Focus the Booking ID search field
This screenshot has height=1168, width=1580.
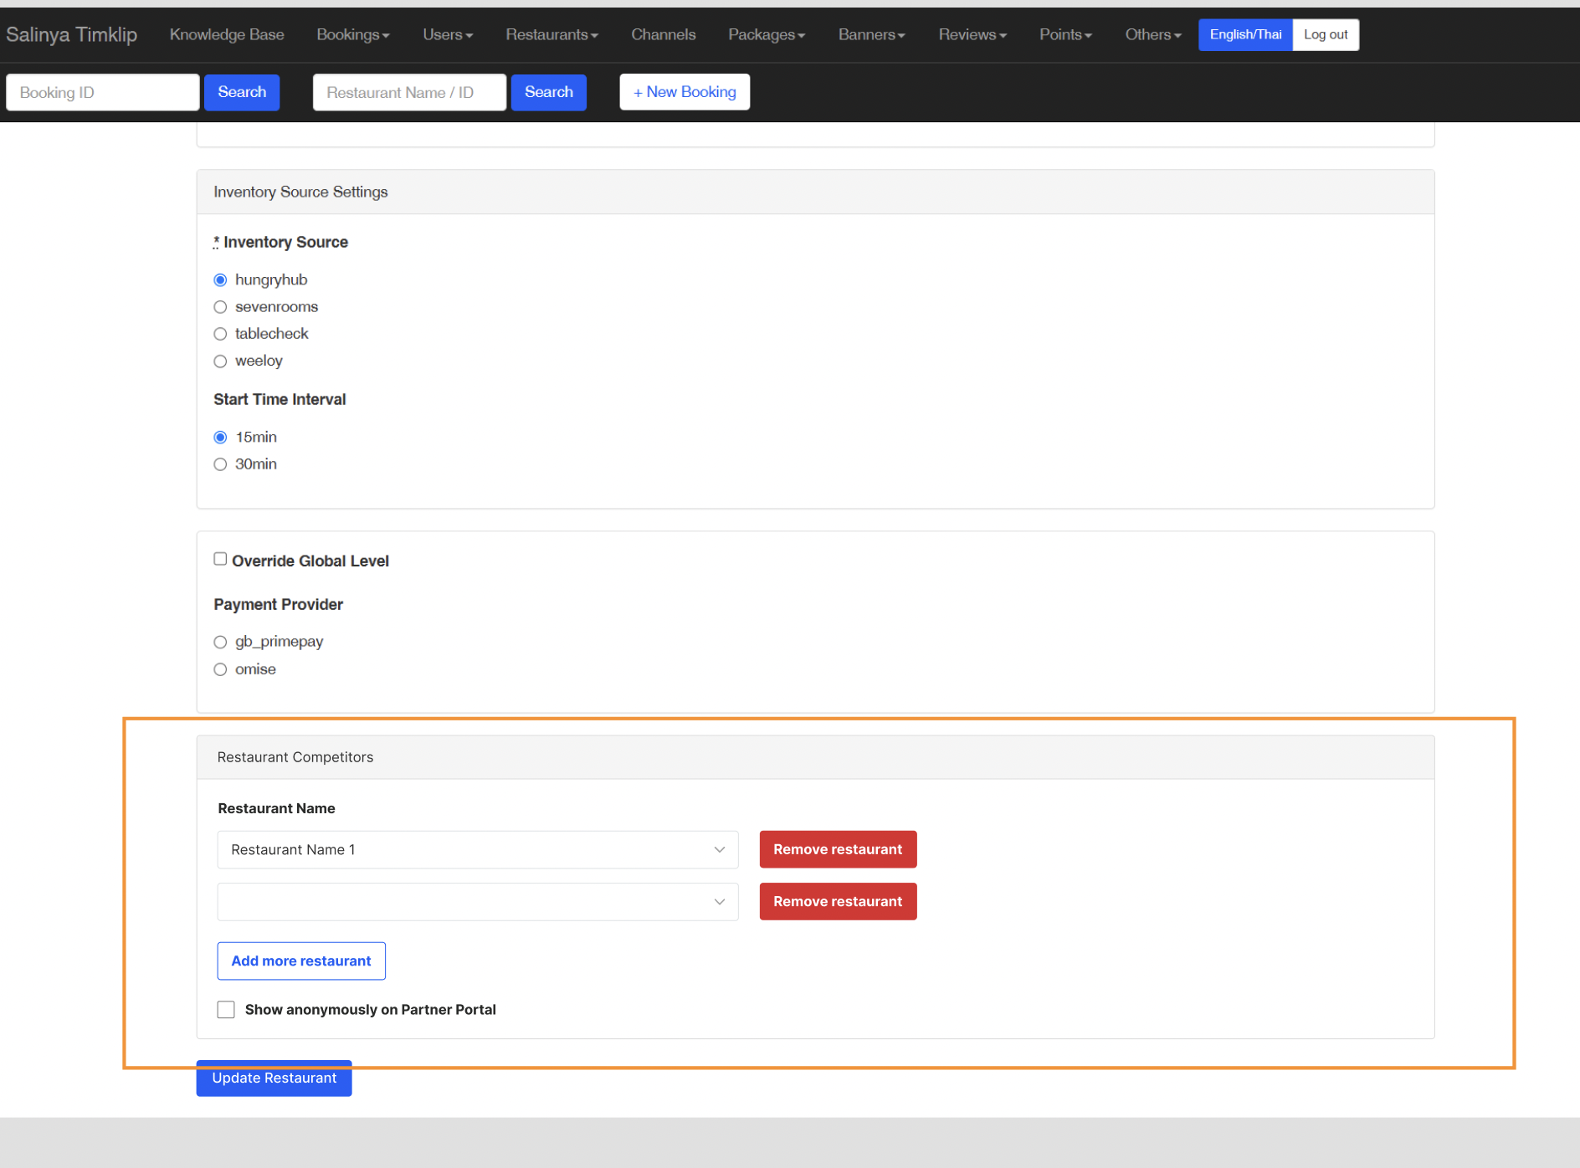pos(103,92)
